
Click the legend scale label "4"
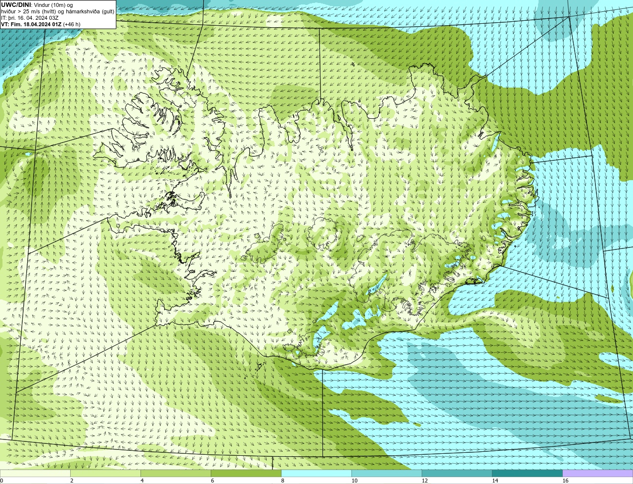coord(142,481)
